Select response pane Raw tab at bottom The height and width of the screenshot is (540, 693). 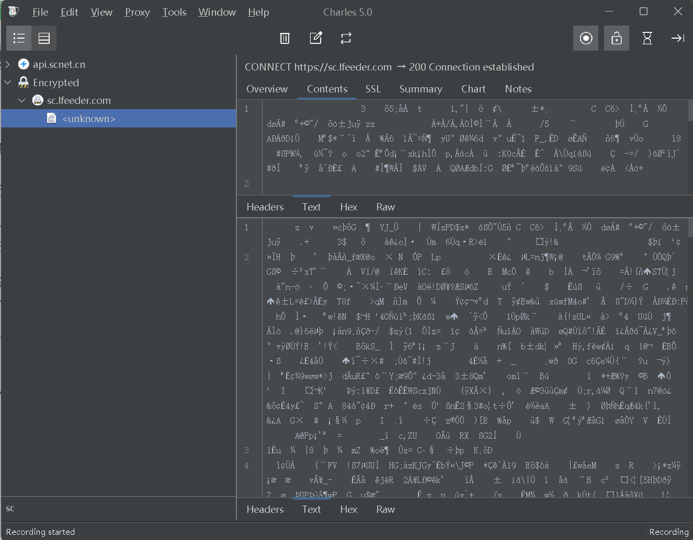(x=385, y=509)
